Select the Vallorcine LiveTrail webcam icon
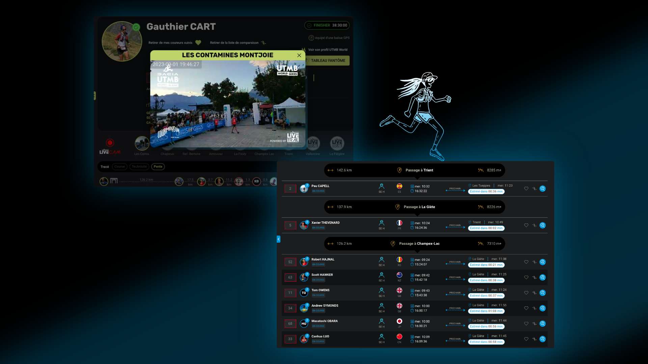 pos(313,143)
